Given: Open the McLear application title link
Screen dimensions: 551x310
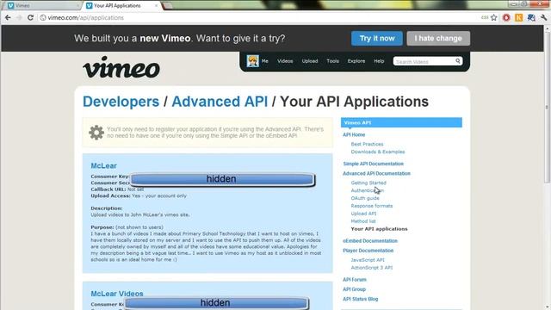Looking at the screenshot, I should click(103, 165).
